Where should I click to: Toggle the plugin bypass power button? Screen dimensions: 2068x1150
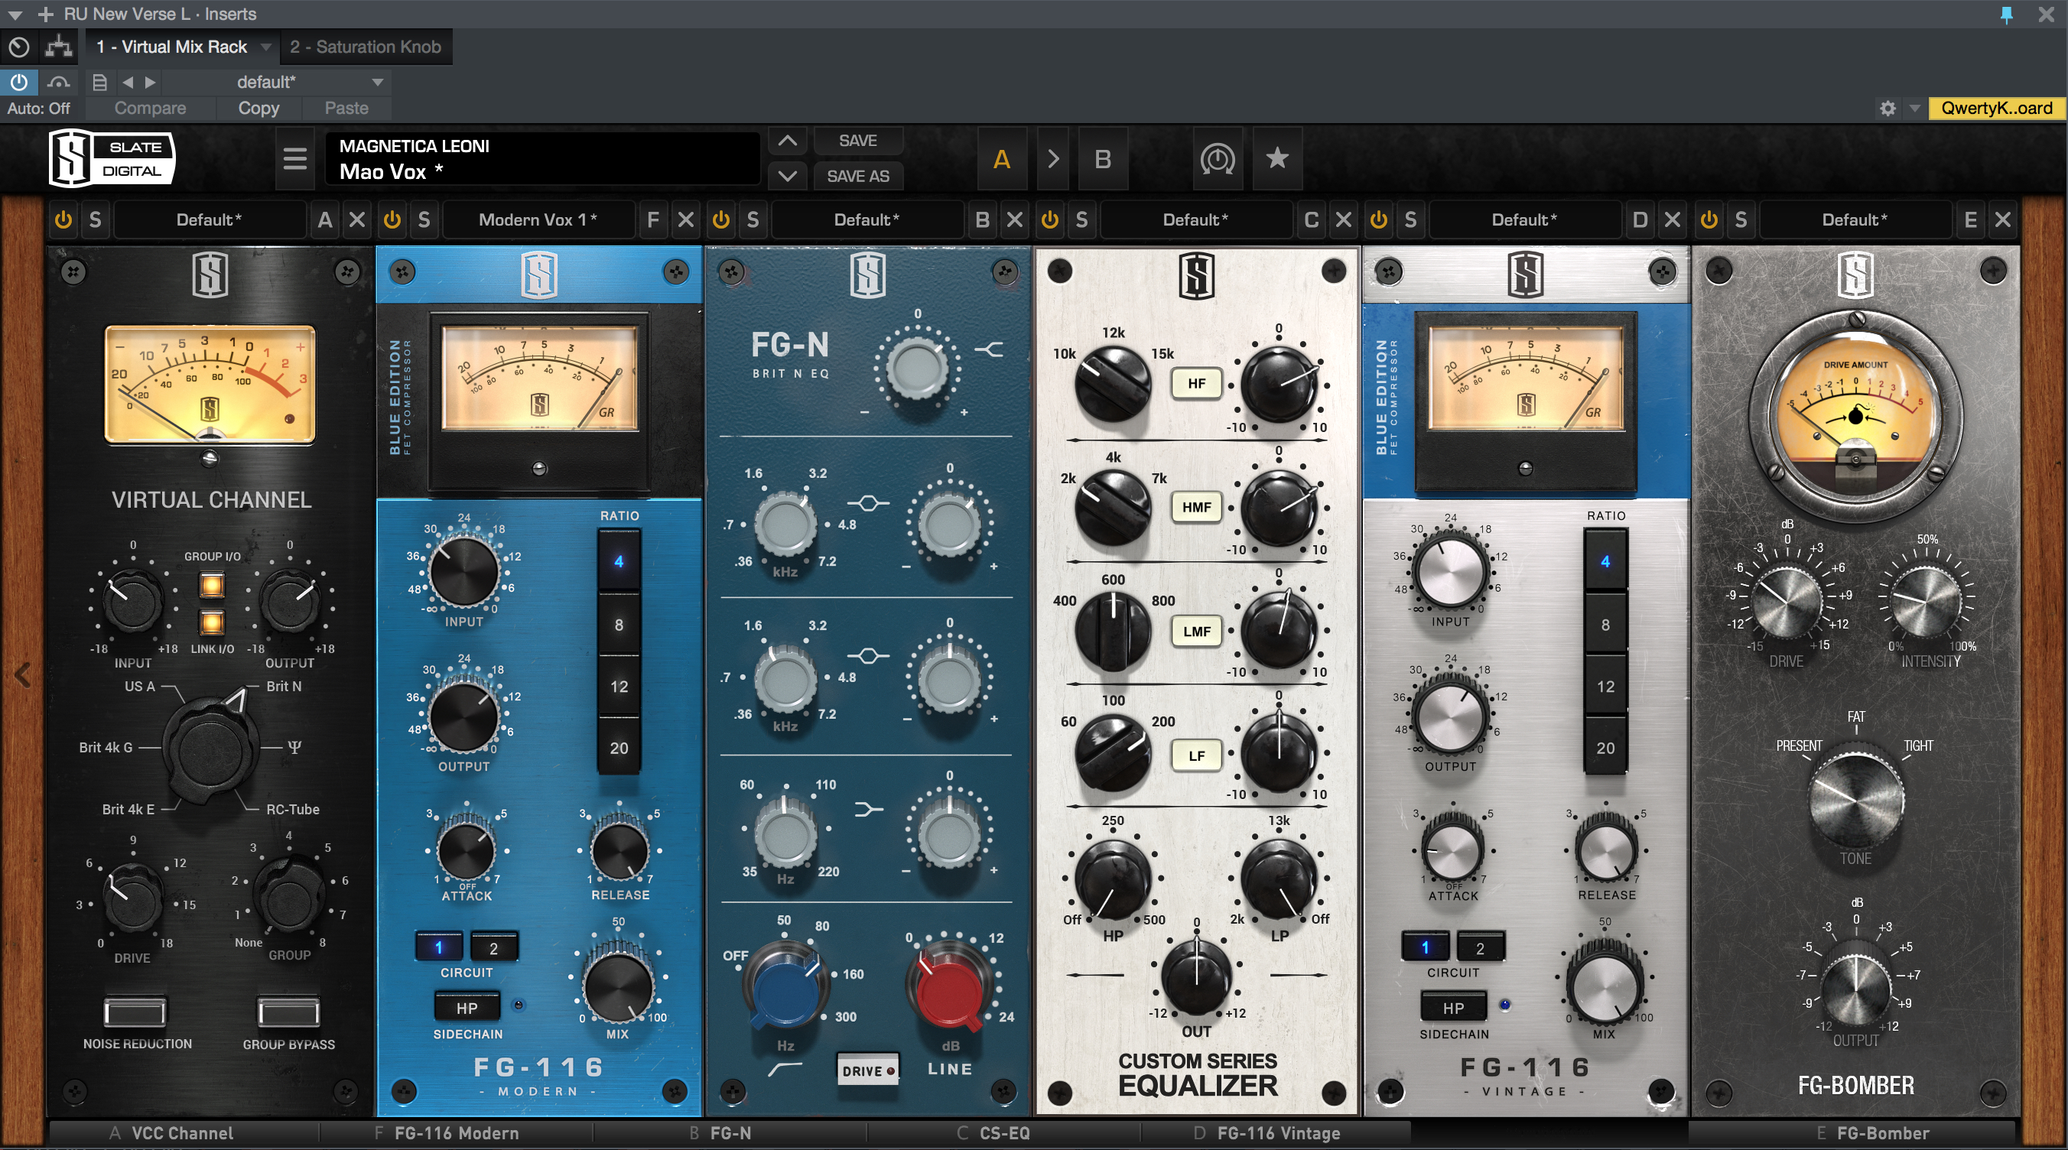tap(18, 81)
